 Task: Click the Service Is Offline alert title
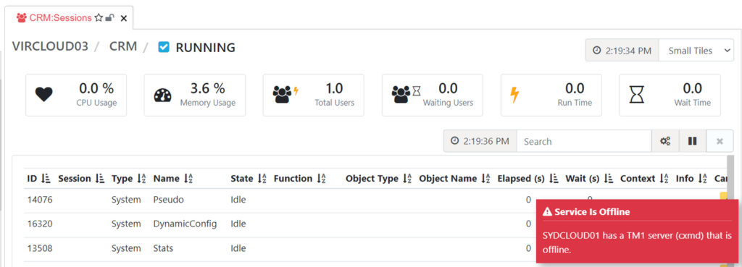592,212
